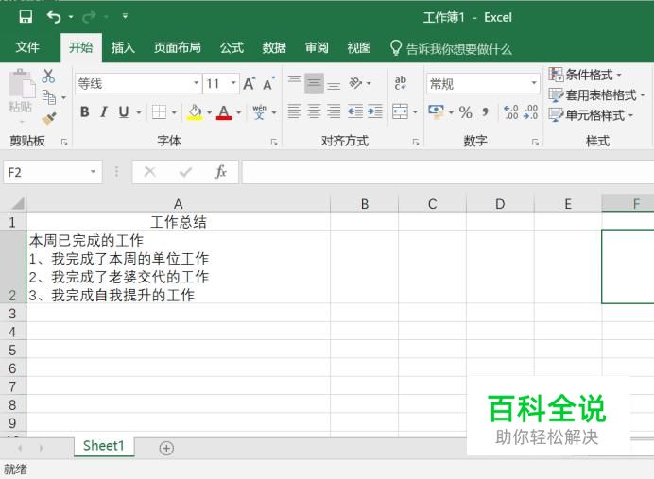Toggle Bottom Align in alignment group
This screenshot has height=479, width=654.
(x=334, y=84)
